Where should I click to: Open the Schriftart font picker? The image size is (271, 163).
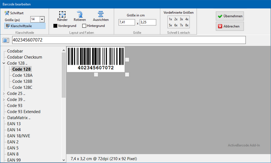(14, 13)
